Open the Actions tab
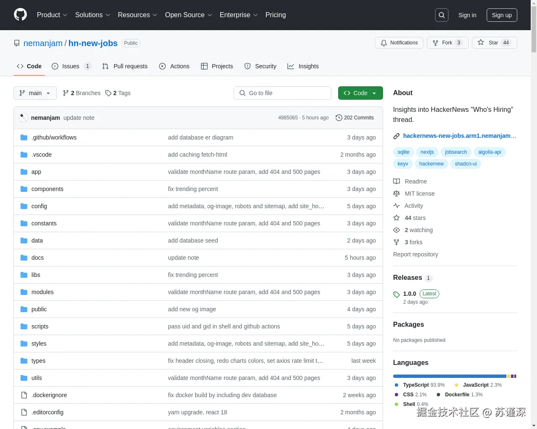 180,66
